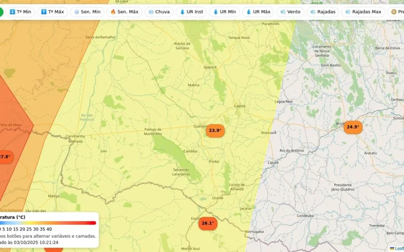This screenshot has height=252, width=404.
Task: Click the Riacho de Santana label
Action: point(182,46)
